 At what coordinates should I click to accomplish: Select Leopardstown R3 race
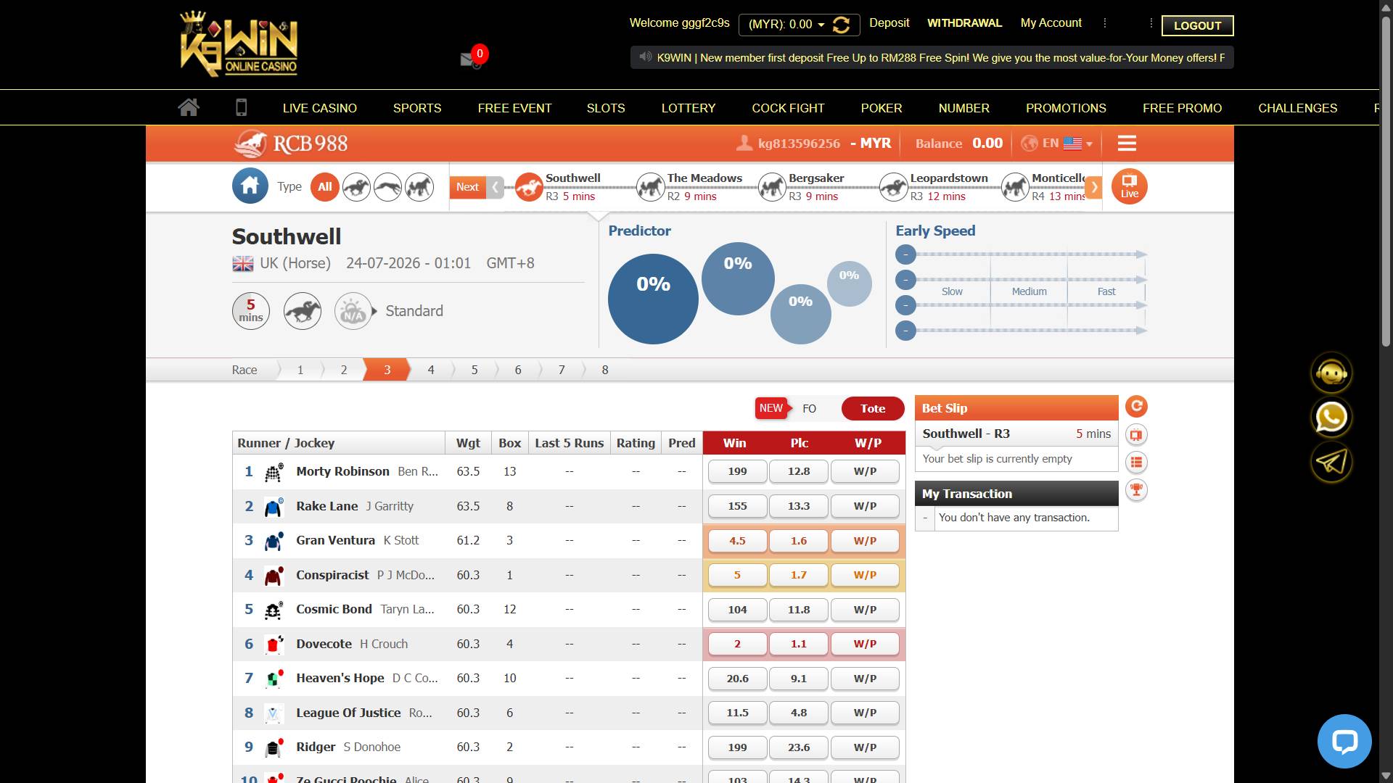(933, 187)
